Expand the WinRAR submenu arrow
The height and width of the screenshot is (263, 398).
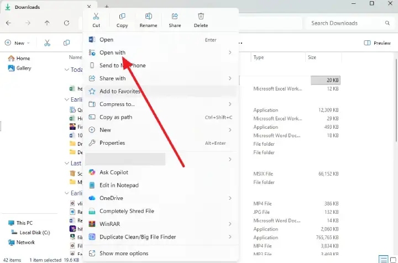(x=230, y=224)
